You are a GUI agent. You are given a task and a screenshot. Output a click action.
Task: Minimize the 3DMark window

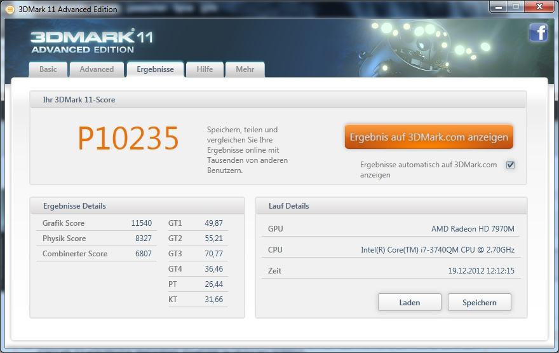499,7
